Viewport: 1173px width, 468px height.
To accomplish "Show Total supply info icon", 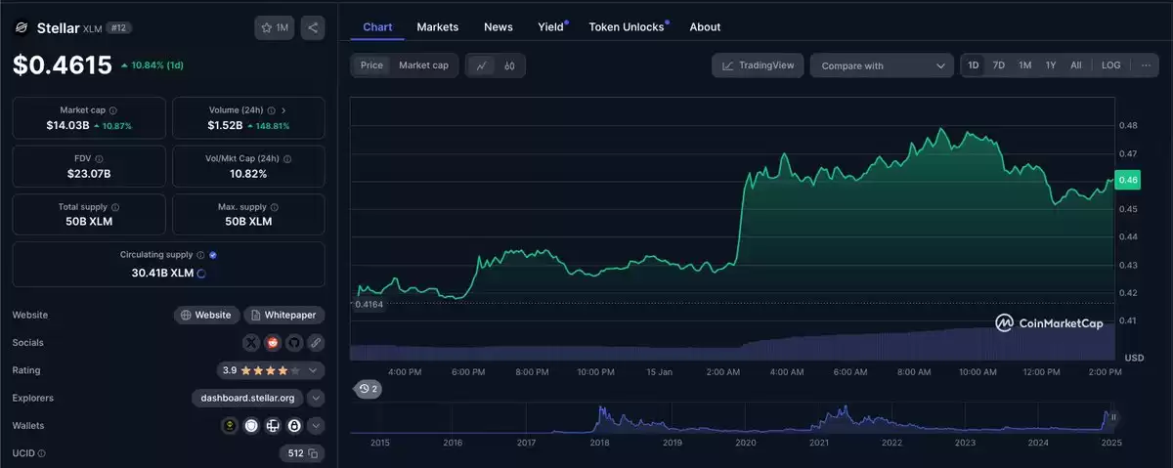I will [x=115, y=207].
